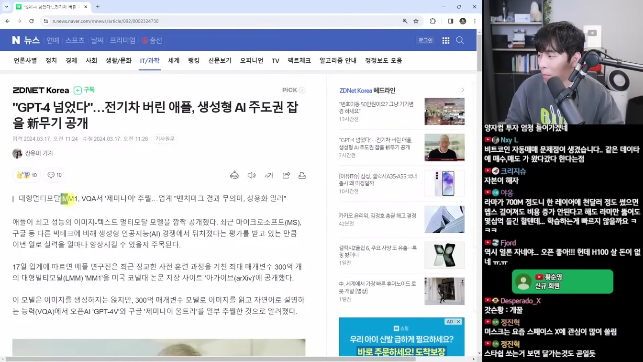The image size is (643, 362).
Task: Select the 생활/문화 tab
Action: [x=119, y=61]
